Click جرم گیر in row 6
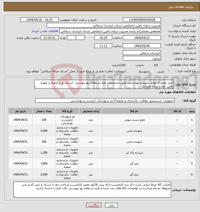This screenshot has width=200, height=212. click(134, 175)
